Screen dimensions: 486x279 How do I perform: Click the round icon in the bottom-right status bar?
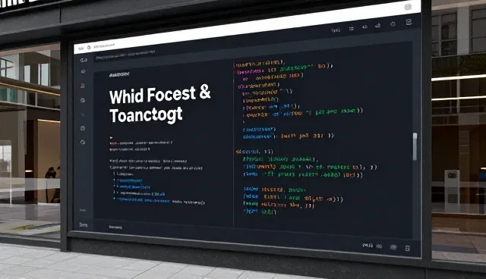point(393,247)
